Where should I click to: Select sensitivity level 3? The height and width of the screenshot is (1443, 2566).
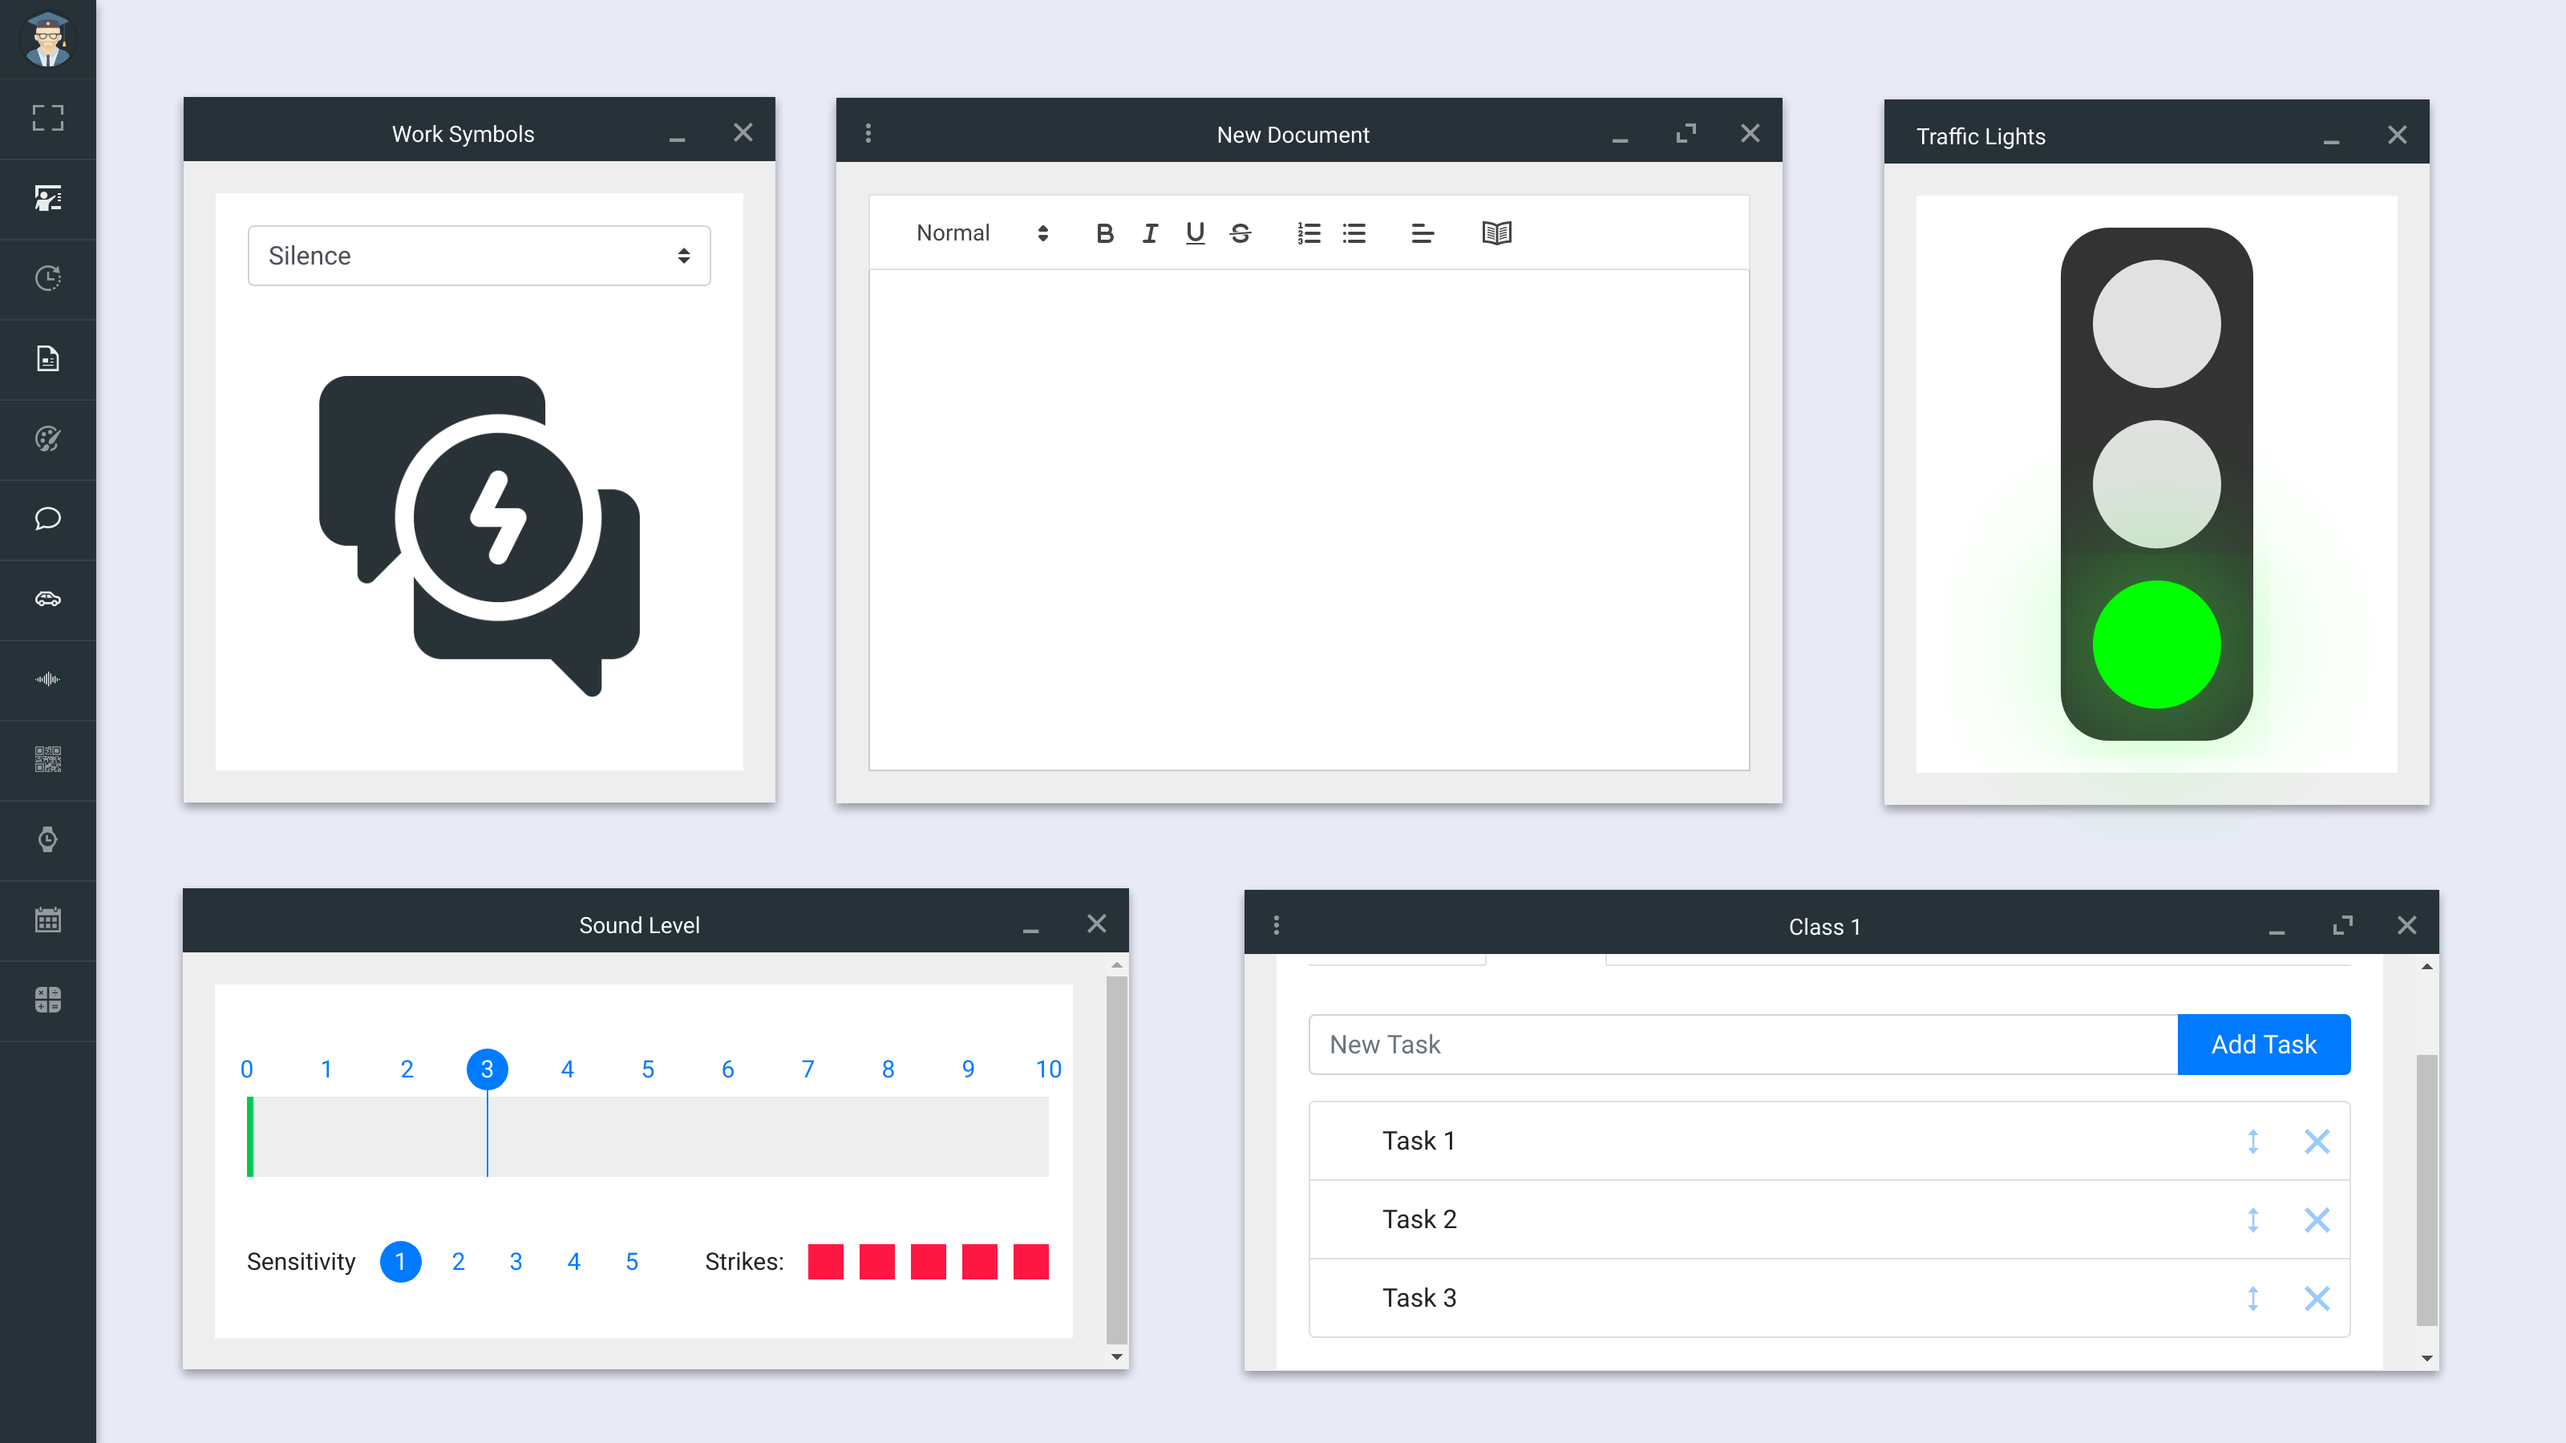coord(516,1262)
